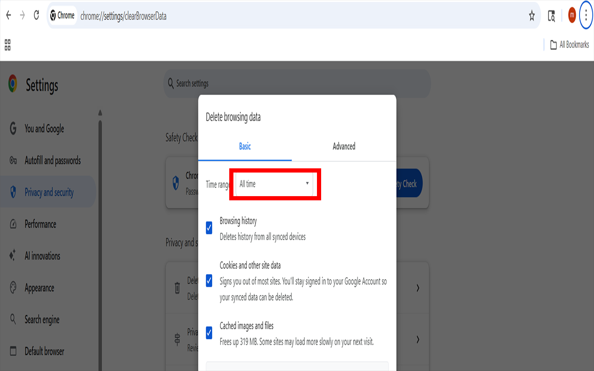Viewport: 594px width, 371px height.
Task: Click the trash icon for delete browsing data
Action: pos(177,288)
